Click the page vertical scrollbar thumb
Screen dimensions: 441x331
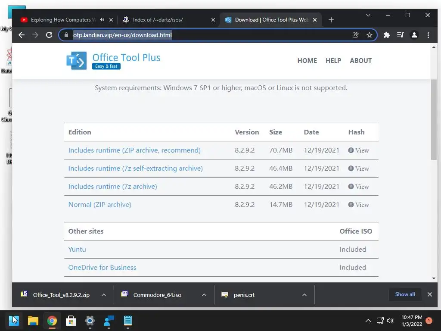(x=434, y=120)
